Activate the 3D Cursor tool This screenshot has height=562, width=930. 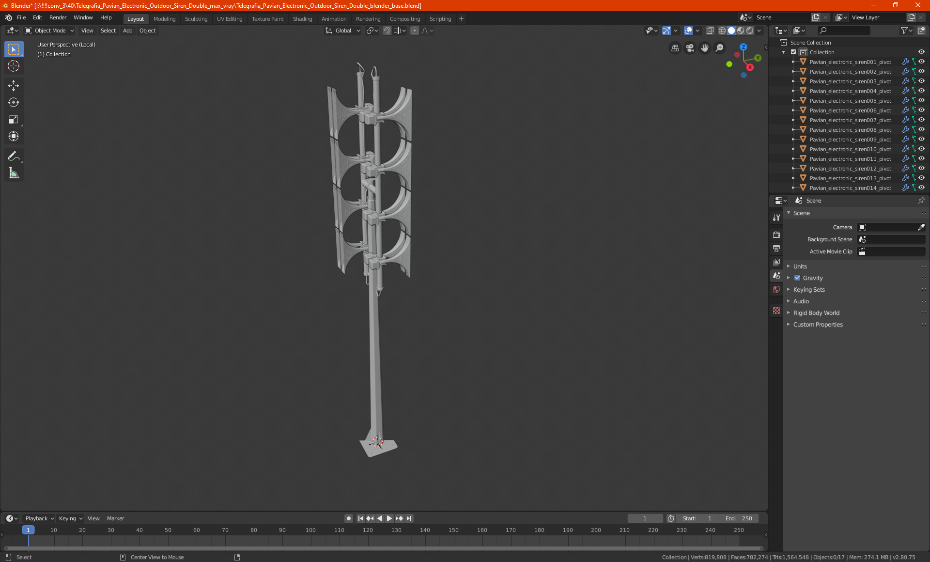14,66
